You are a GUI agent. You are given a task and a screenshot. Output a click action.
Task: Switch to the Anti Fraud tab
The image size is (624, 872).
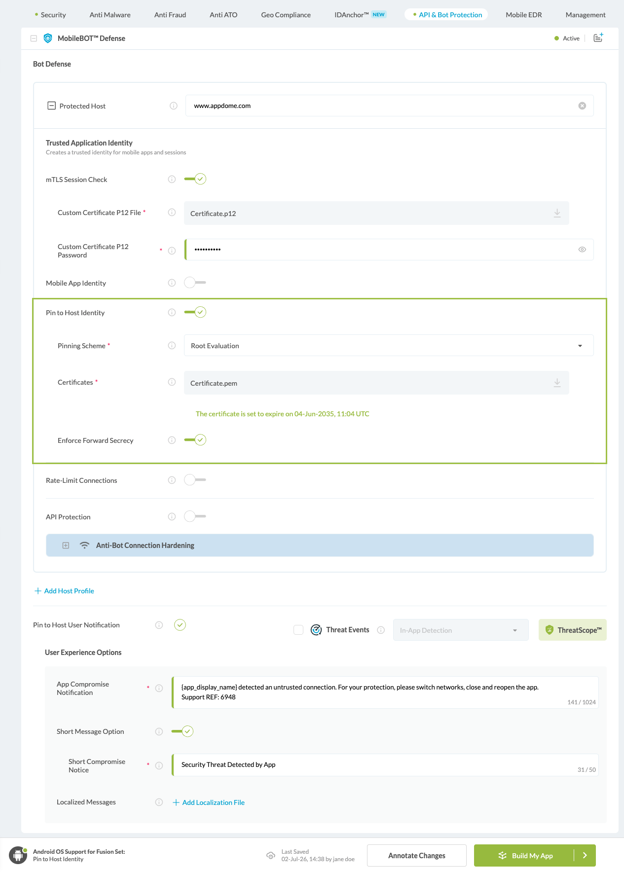coord(170,15)
